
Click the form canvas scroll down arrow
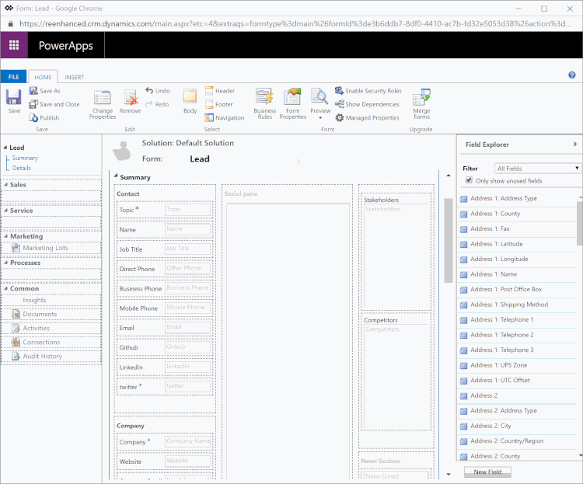(448, 475)
